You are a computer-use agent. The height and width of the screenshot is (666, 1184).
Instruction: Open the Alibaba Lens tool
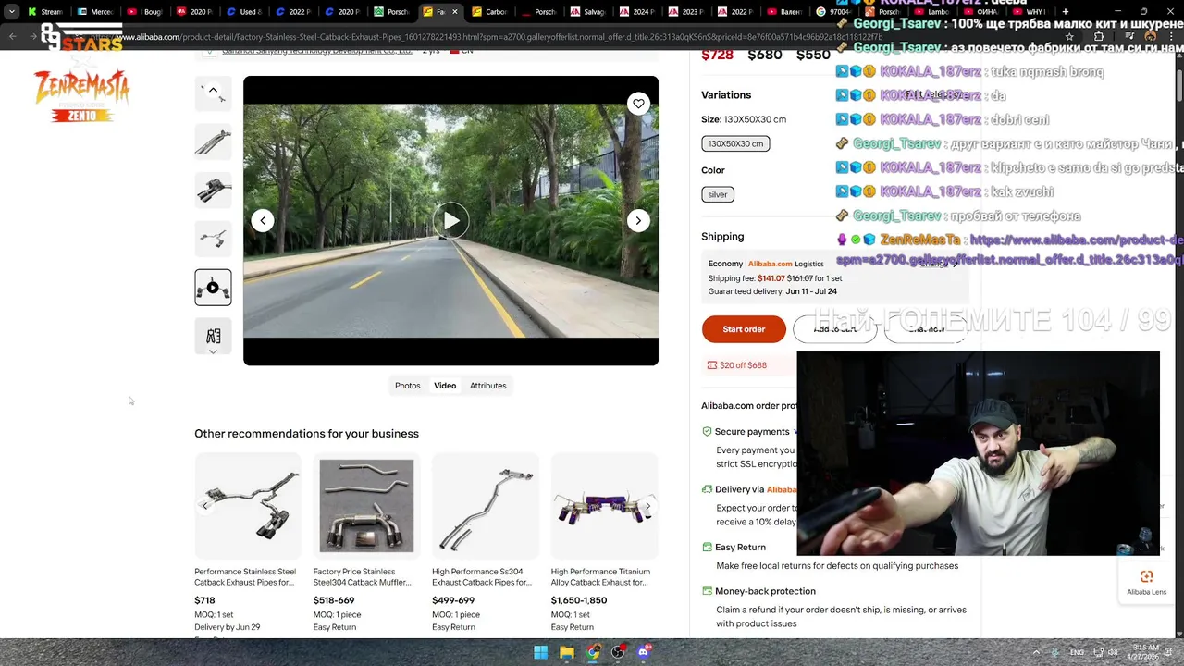[1146, 582]
